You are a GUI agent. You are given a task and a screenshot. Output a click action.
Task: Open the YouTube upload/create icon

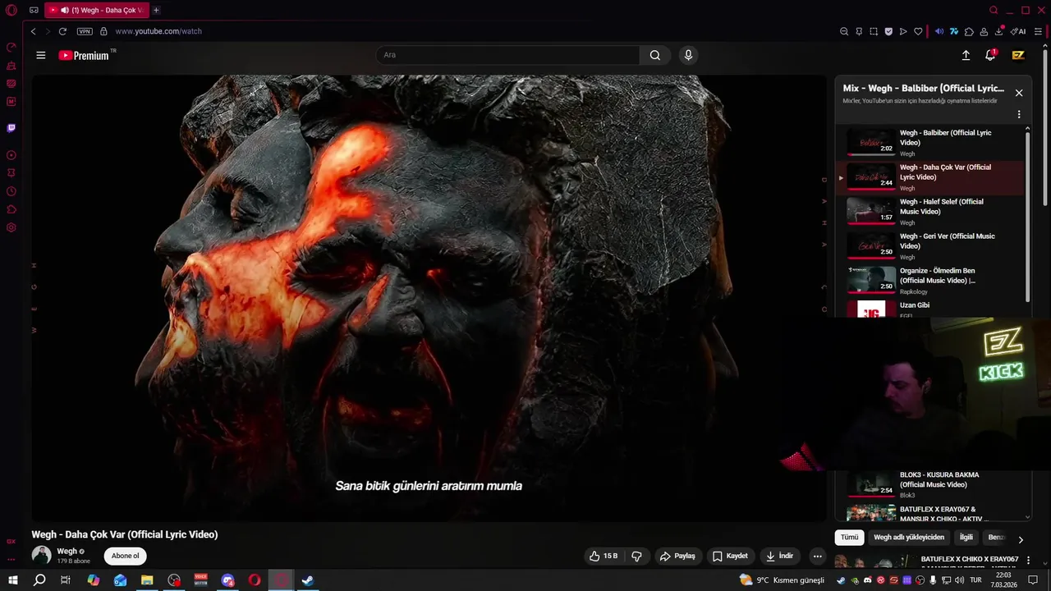(966, 55)
